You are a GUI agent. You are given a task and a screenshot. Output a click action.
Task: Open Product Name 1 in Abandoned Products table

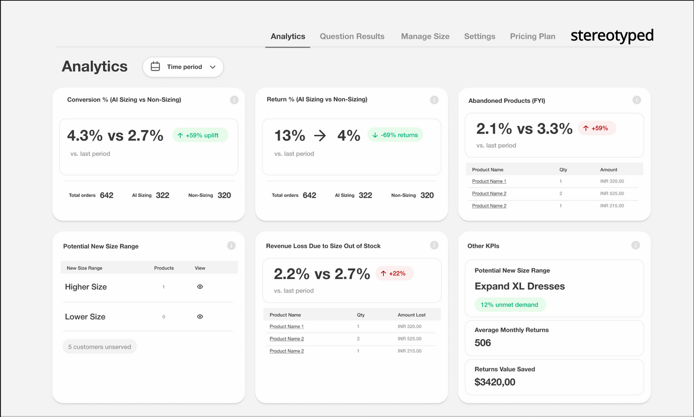[x=489, y=181]
